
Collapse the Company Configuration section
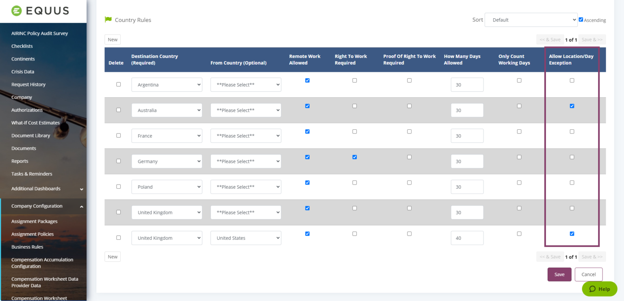pos(43,206)
